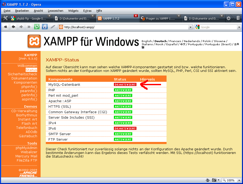The width and height of the screenshot is (243, 184).
Task: Open the panels wrench icon in tab bar
Action: [5, 18]
